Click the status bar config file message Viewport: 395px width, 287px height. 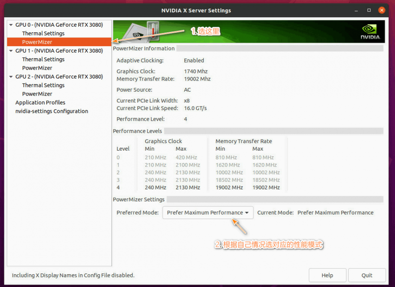(73, 275)
